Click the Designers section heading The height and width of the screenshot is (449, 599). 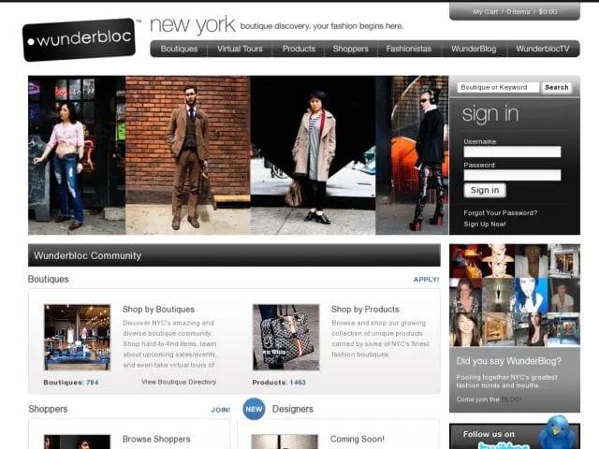(293, 409)
